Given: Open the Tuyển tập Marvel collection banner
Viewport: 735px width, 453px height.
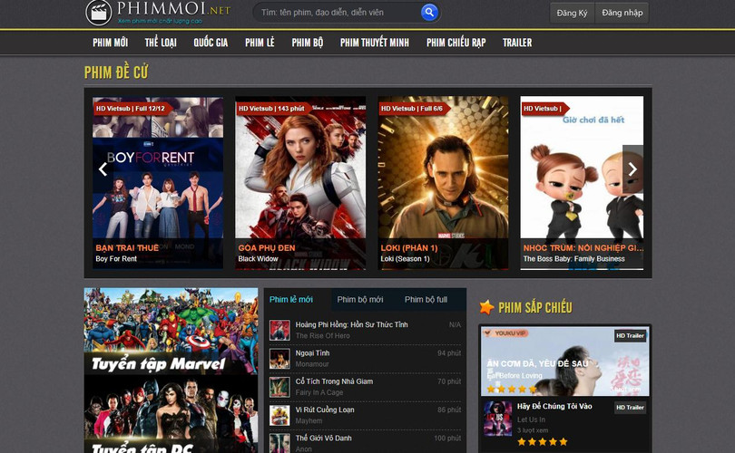Looking at the screenshot, I should [171, 332].
